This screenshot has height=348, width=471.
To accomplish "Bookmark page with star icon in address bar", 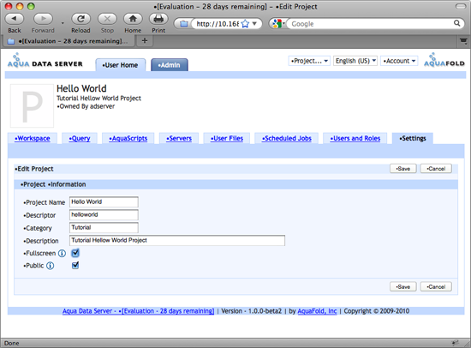I will point(245,24).
